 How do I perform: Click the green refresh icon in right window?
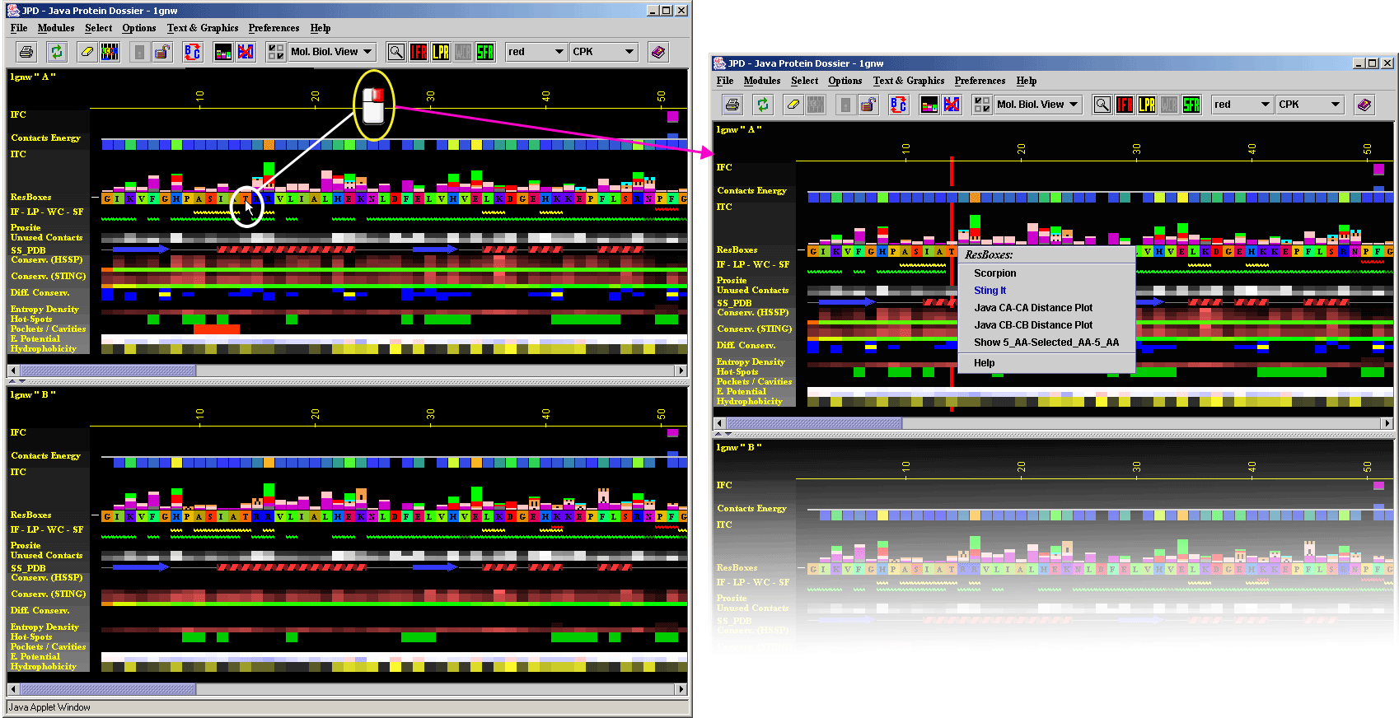coord(763,105)
